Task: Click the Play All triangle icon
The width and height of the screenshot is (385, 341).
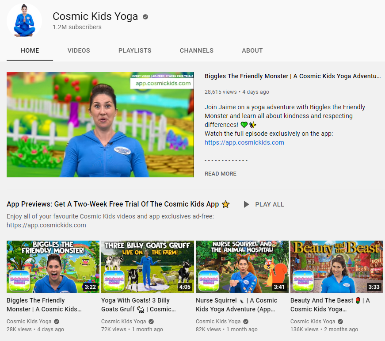Action: pos(246,204)
